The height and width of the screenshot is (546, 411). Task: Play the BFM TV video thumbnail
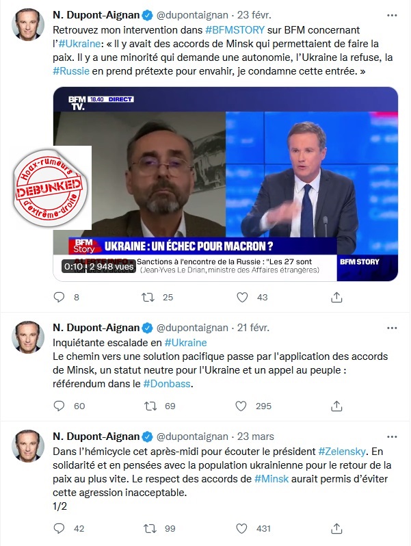point(226,184)
